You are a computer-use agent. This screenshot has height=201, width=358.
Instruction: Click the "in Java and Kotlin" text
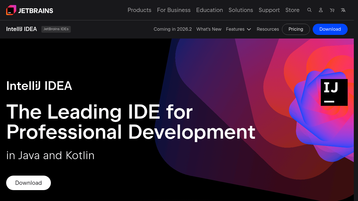[x=50, y=155]
